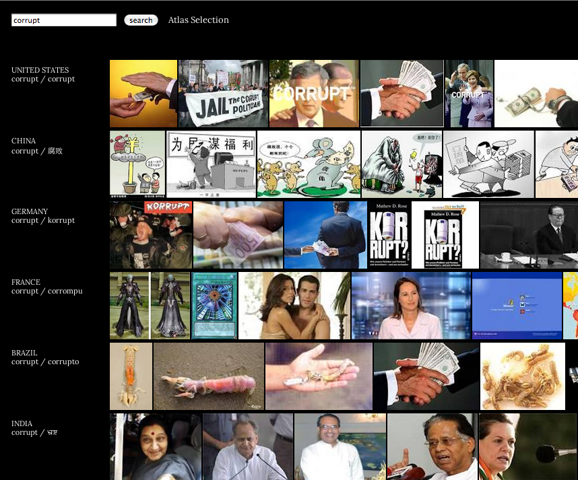Open the pink shrimp on sand photo

(209, 376)
